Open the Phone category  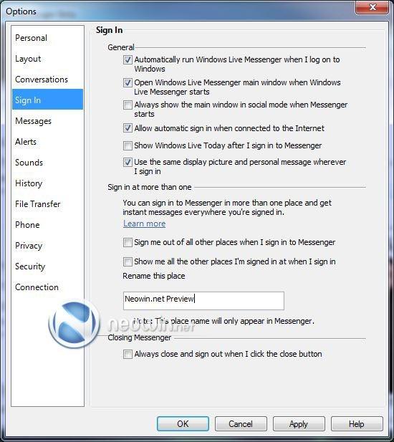point(47,225)
